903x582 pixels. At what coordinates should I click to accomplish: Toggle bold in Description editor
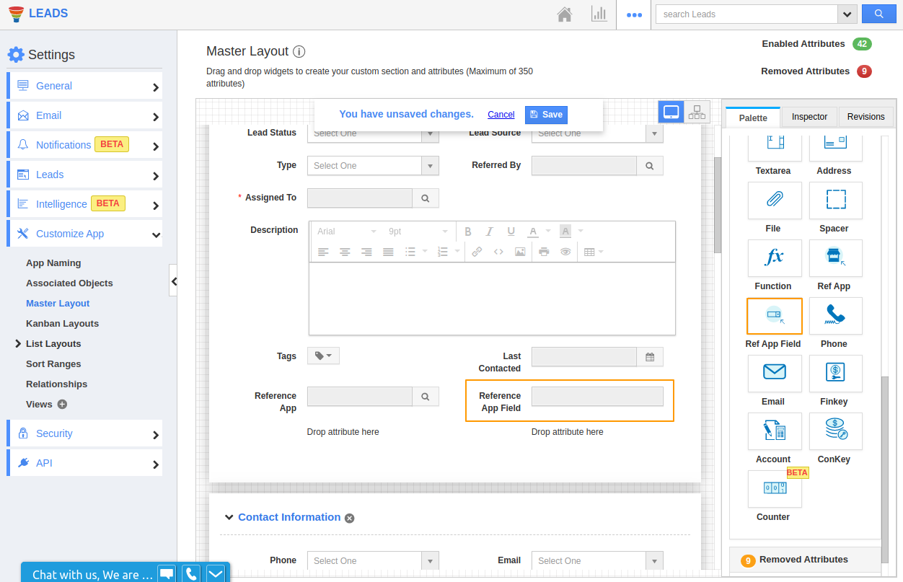click(x=468, y=232)
